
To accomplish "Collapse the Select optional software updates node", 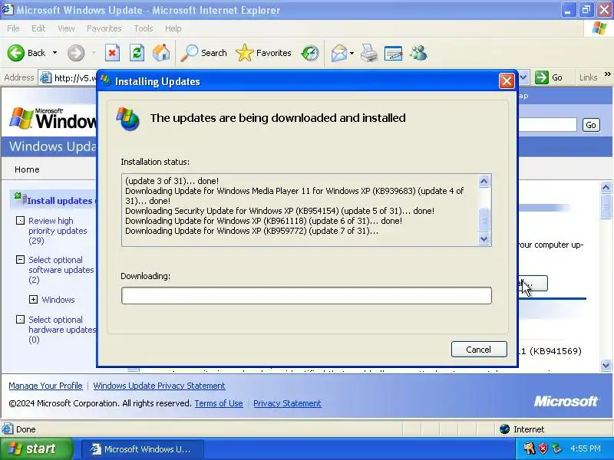I will (x=20, y=260).
